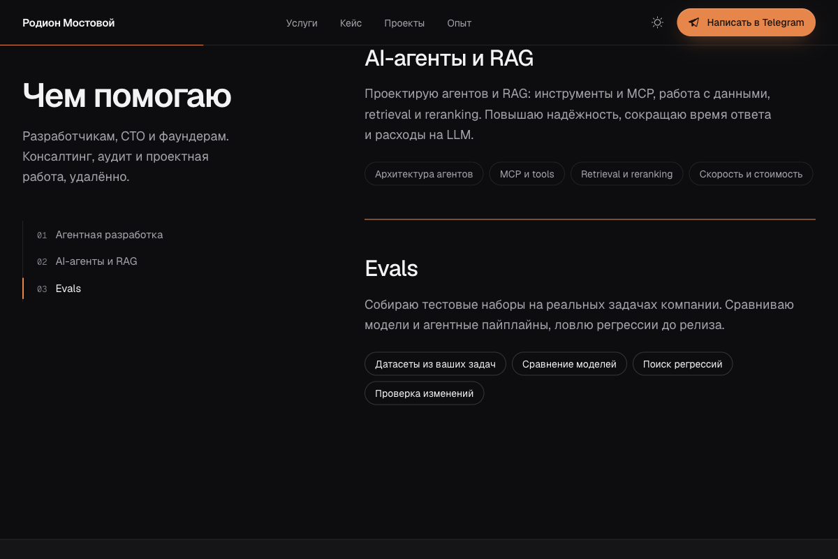
Task: Click the paper plane Telegram icon
Action: [693, 22]
